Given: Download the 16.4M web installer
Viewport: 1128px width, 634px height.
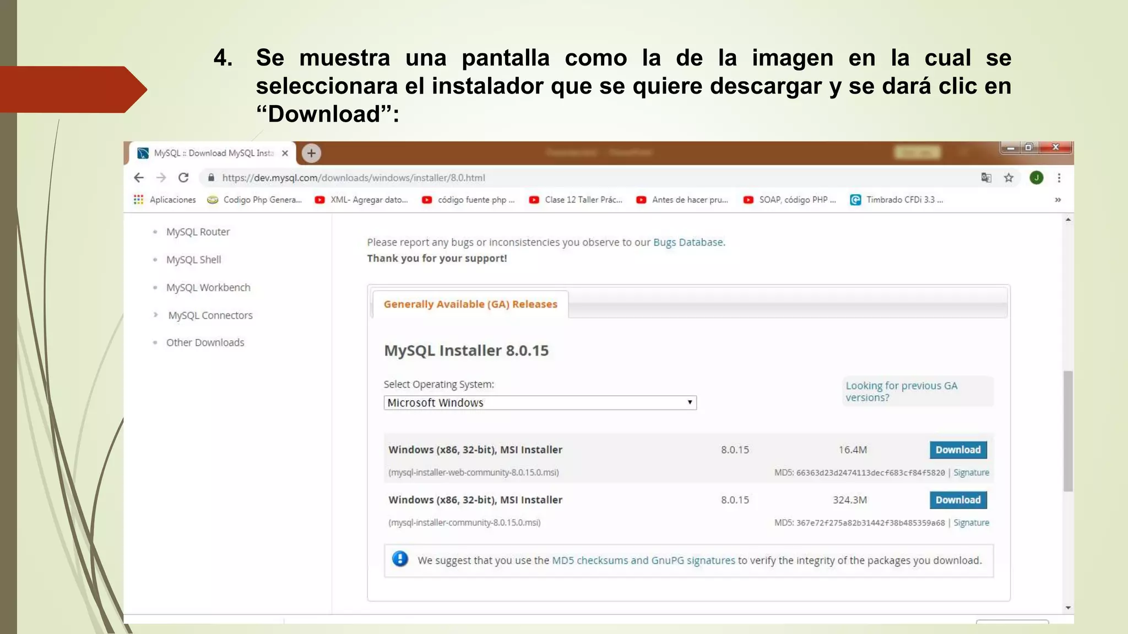Looking at the screenshot, I should [958, 450].
